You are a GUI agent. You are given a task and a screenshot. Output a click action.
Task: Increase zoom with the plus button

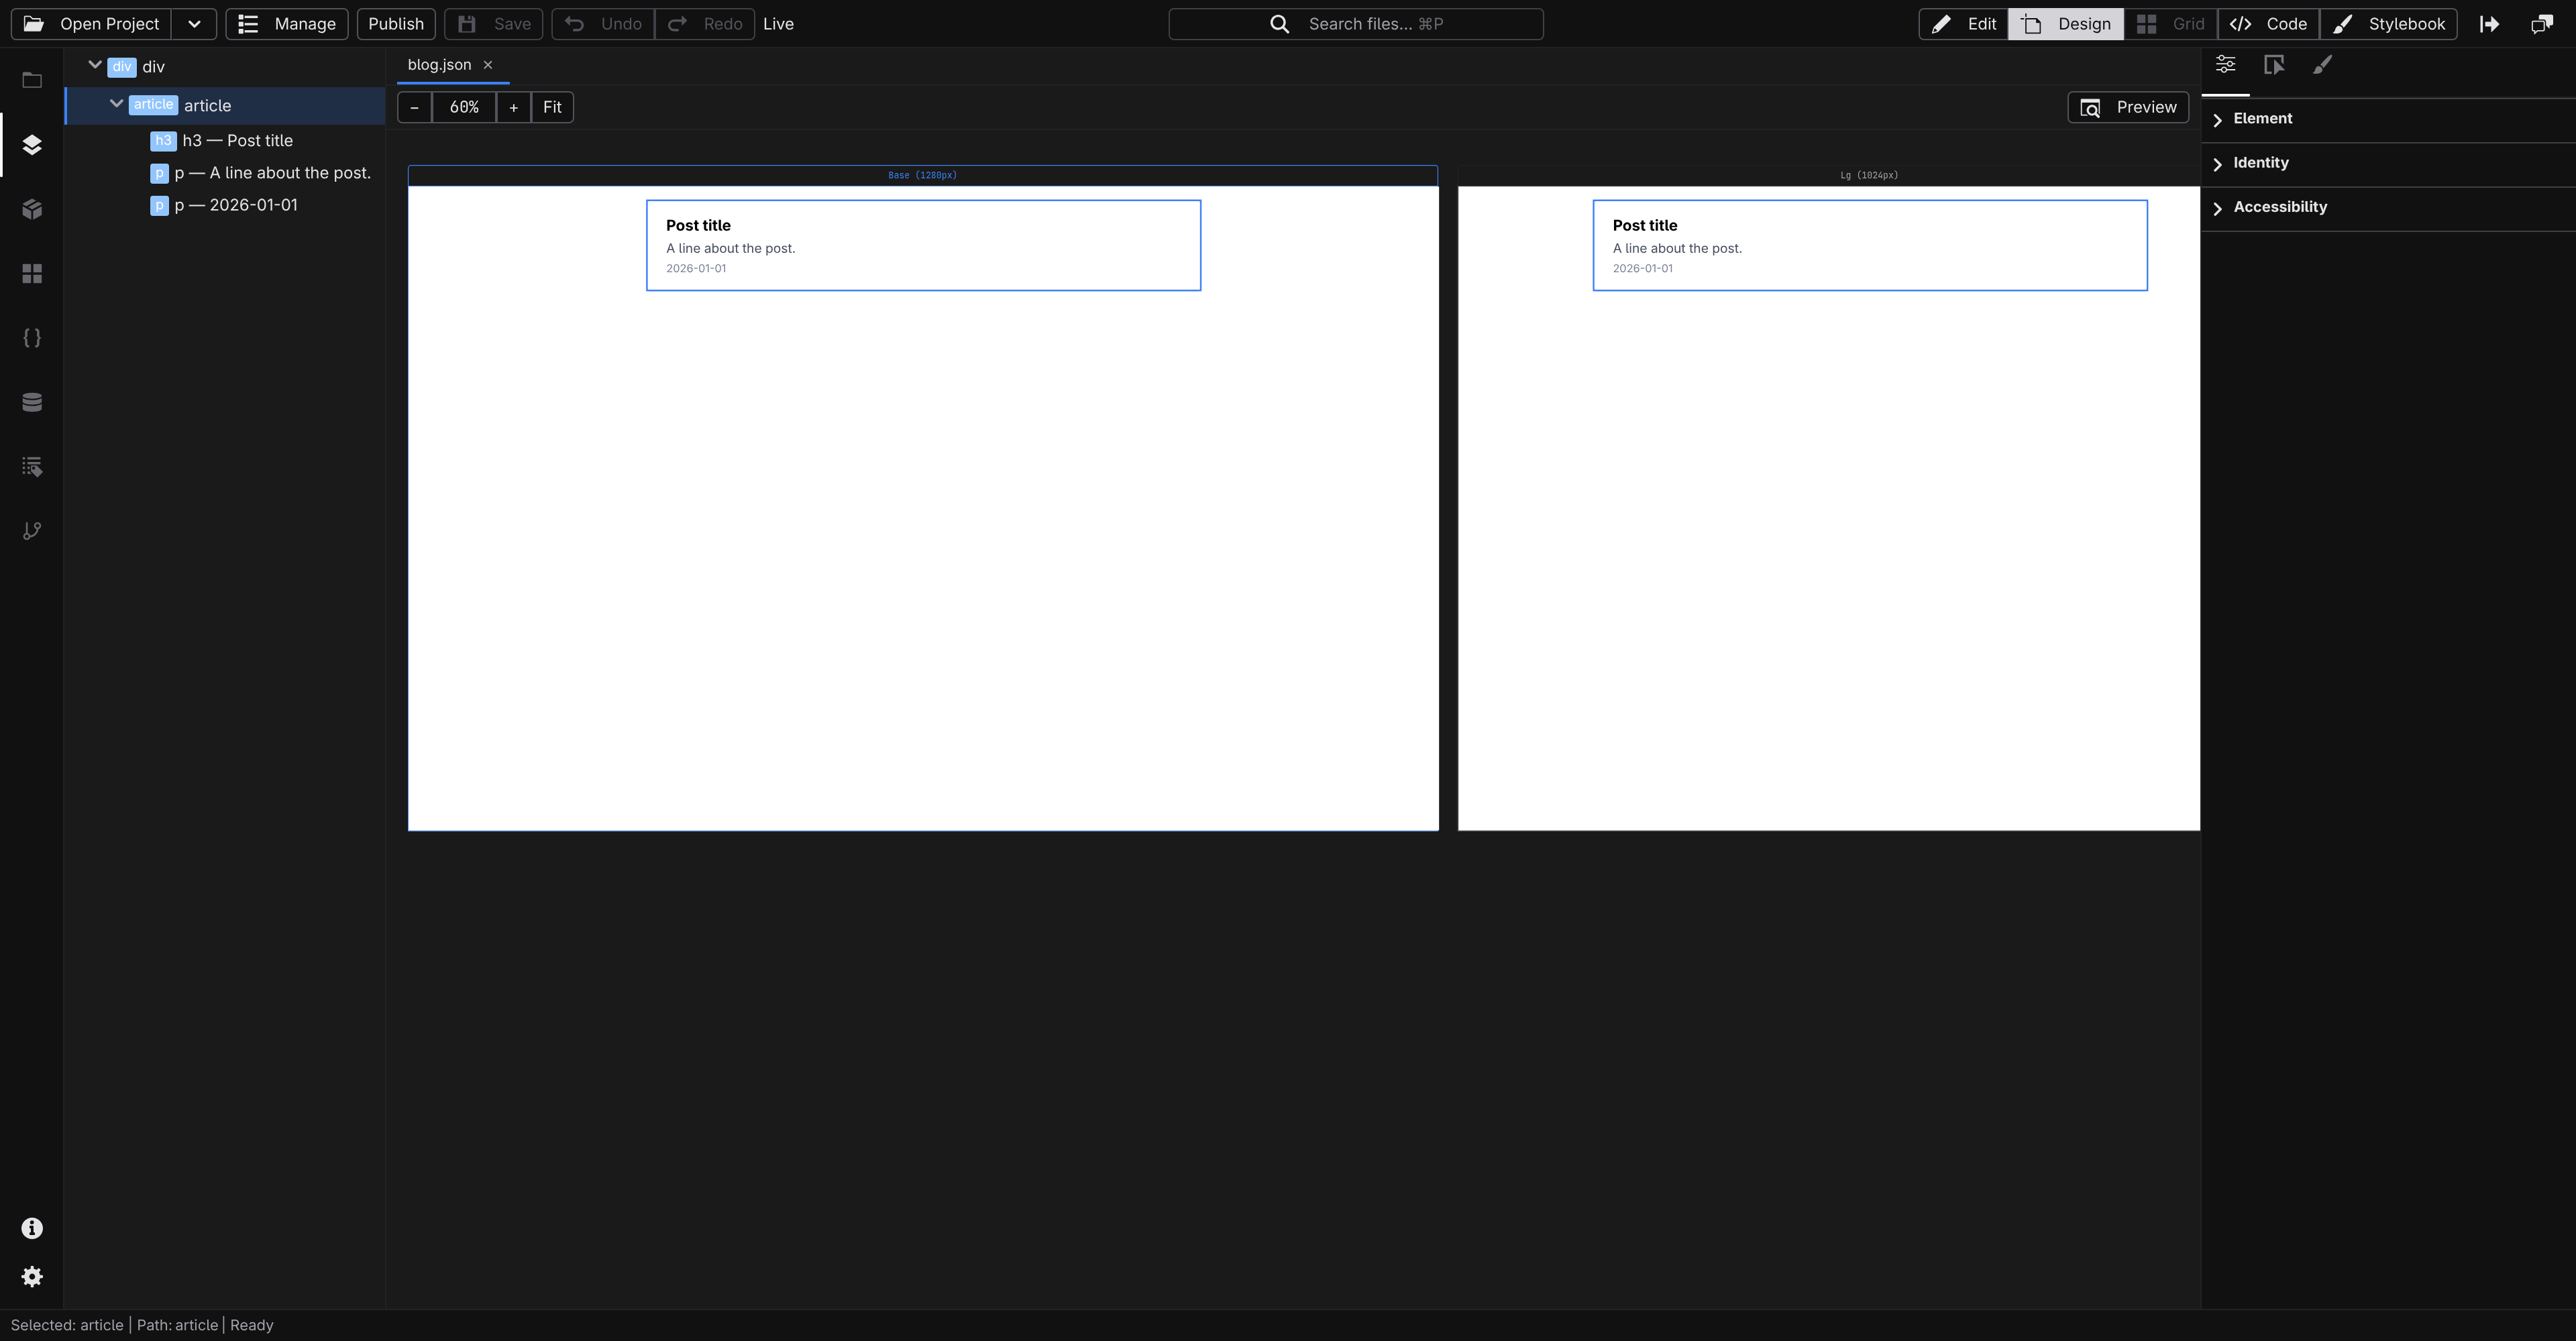coord(513,107)
